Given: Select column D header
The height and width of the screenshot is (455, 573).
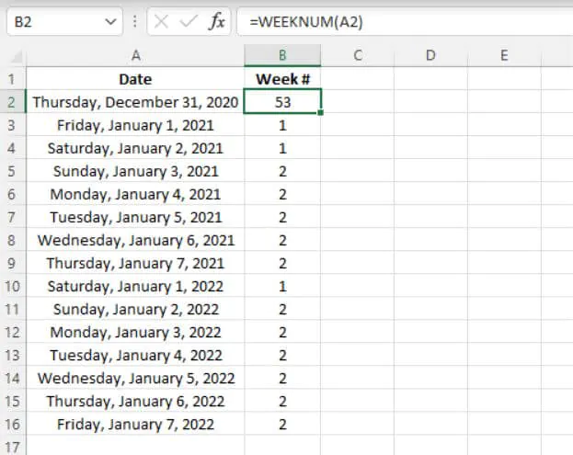Looking at the screenshot, I should coord(430,56).
